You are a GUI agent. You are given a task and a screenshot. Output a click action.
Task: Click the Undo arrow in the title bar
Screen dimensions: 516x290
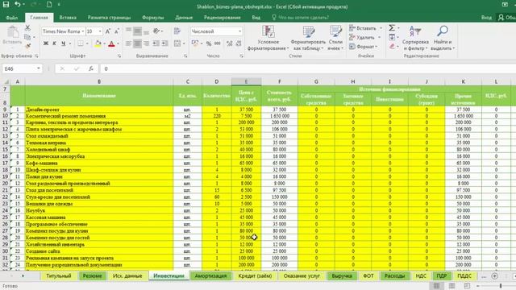click(18, 4)
